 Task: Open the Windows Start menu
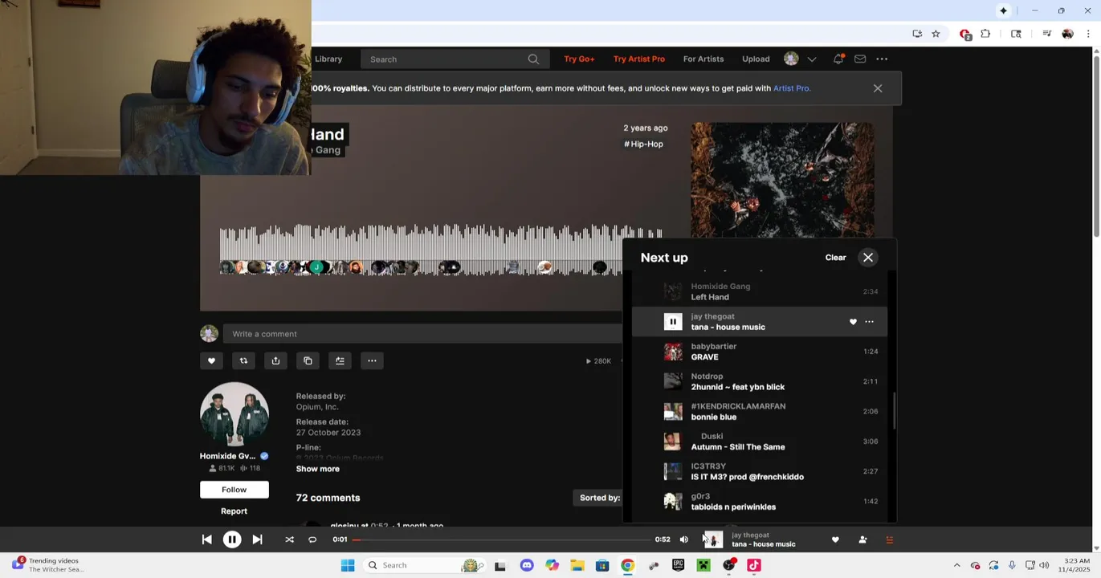click(348, 565)
